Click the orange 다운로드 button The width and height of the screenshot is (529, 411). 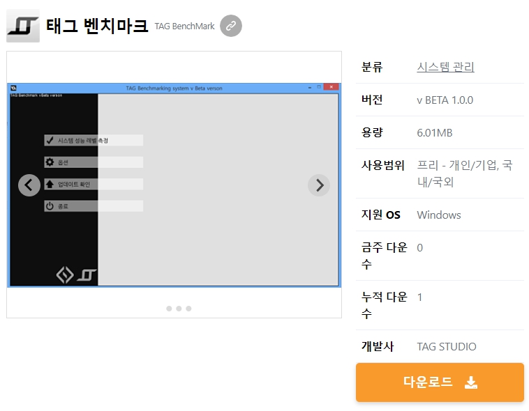coord(440,382)
